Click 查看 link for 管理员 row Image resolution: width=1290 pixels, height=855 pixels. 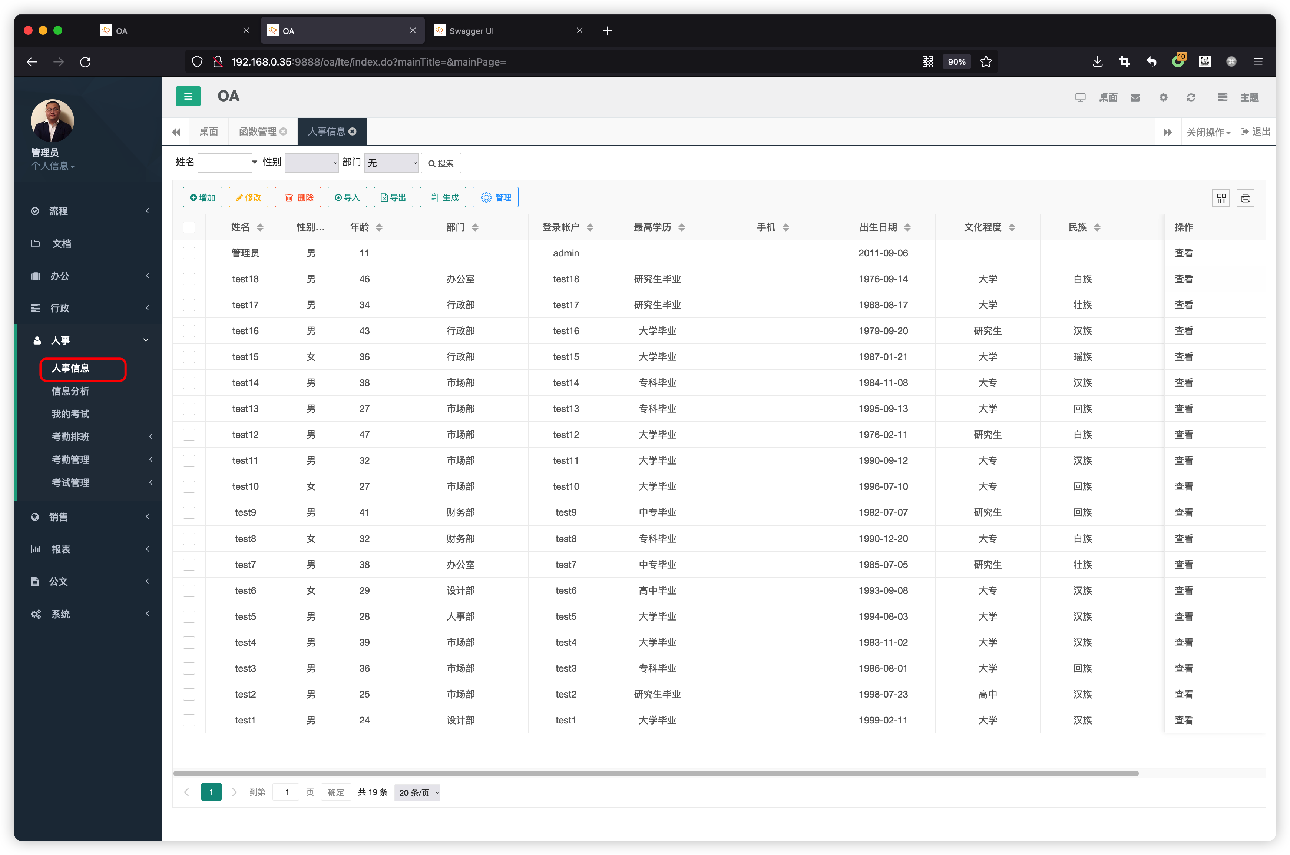[x=1184, y=253]
